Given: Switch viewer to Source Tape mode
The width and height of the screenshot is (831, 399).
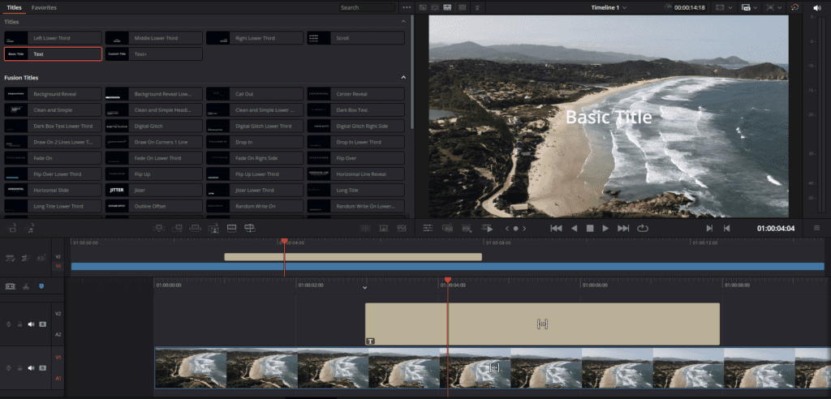Looking at the screenshot, I should pos(435,7).
